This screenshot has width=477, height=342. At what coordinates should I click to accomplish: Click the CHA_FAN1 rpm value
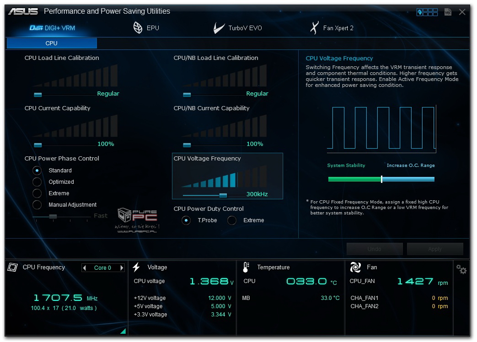click(x=440, y=298)
